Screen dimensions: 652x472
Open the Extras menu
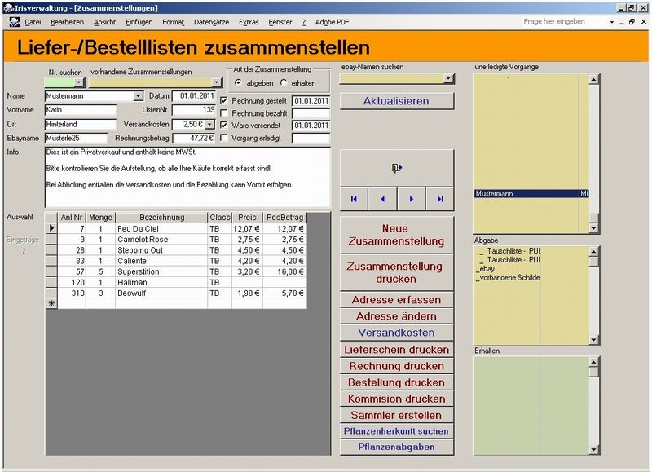pyautogui.click(x=249, y=22)
